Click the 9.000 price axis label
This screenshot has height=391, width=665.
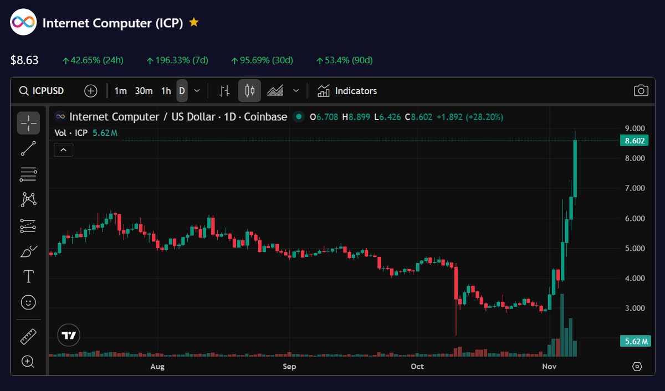635,128
